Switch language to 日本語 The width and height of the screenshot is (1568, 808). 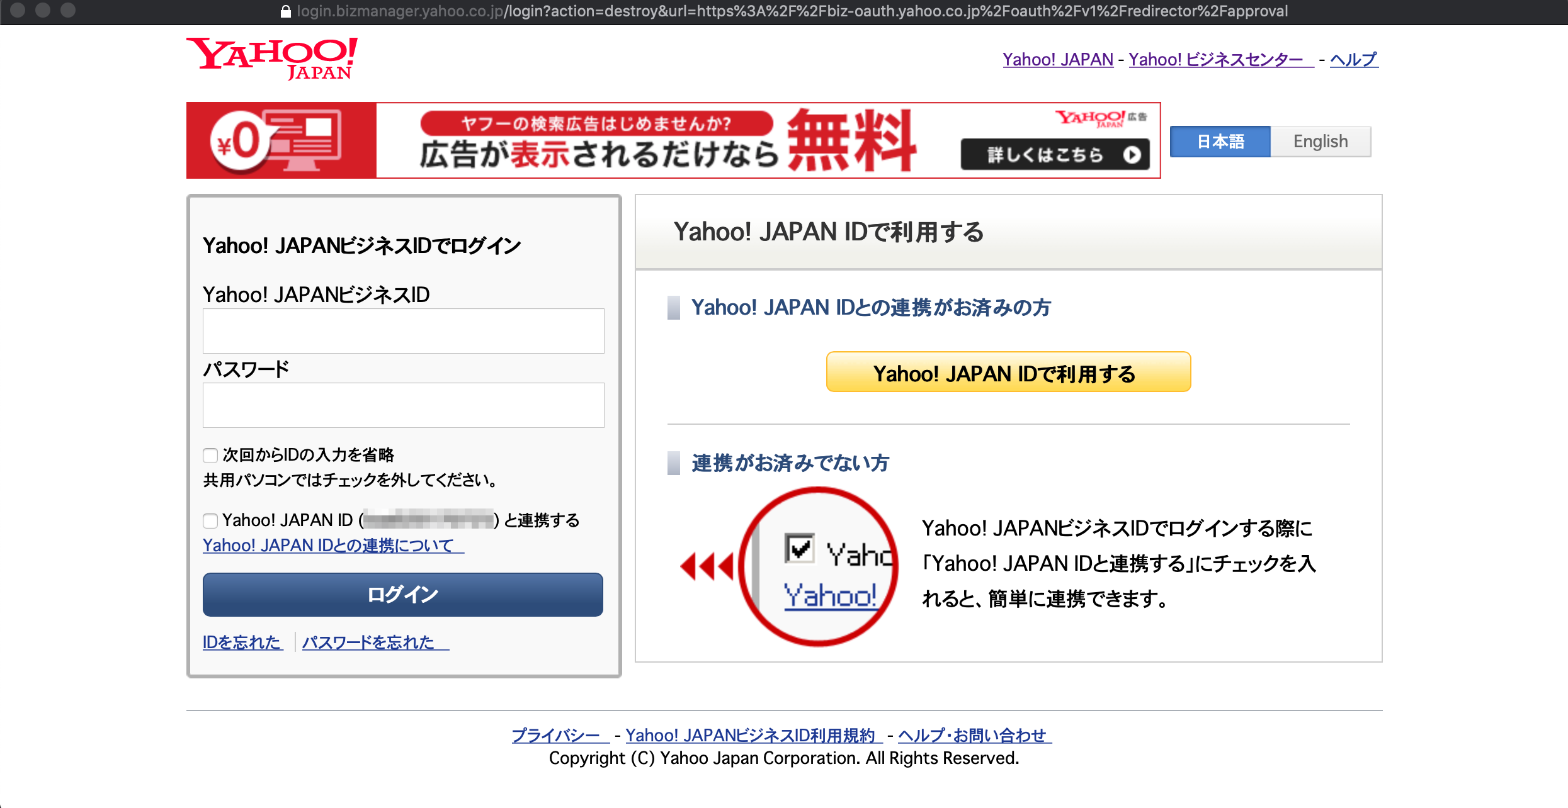click(x=1220, y=142)
